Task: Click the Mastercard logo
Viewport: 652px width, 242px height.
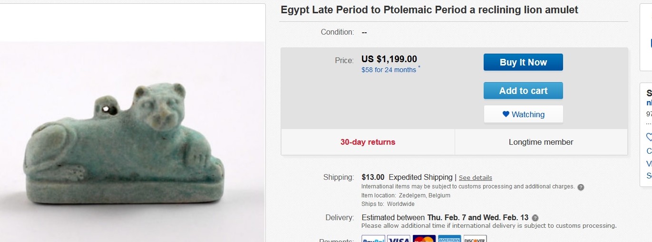Action: point(424,239)
